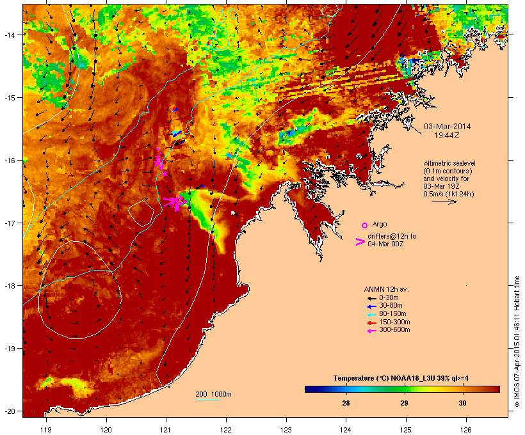The width and height of the screenshot is (525, 435).
Task: Click the latitude label -18
Action: tap(9, 286)
